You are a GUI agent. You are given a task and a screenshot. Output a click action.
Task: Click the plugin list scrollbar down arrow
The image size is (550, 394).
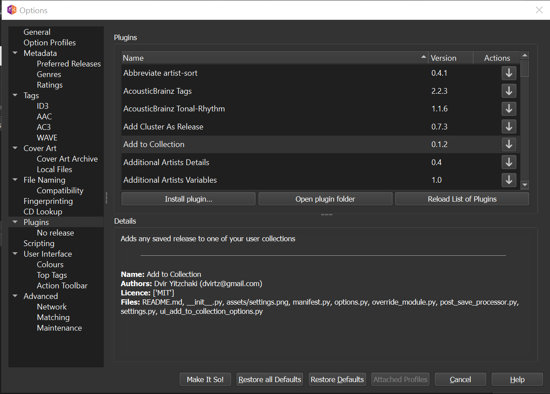point(524,185)
